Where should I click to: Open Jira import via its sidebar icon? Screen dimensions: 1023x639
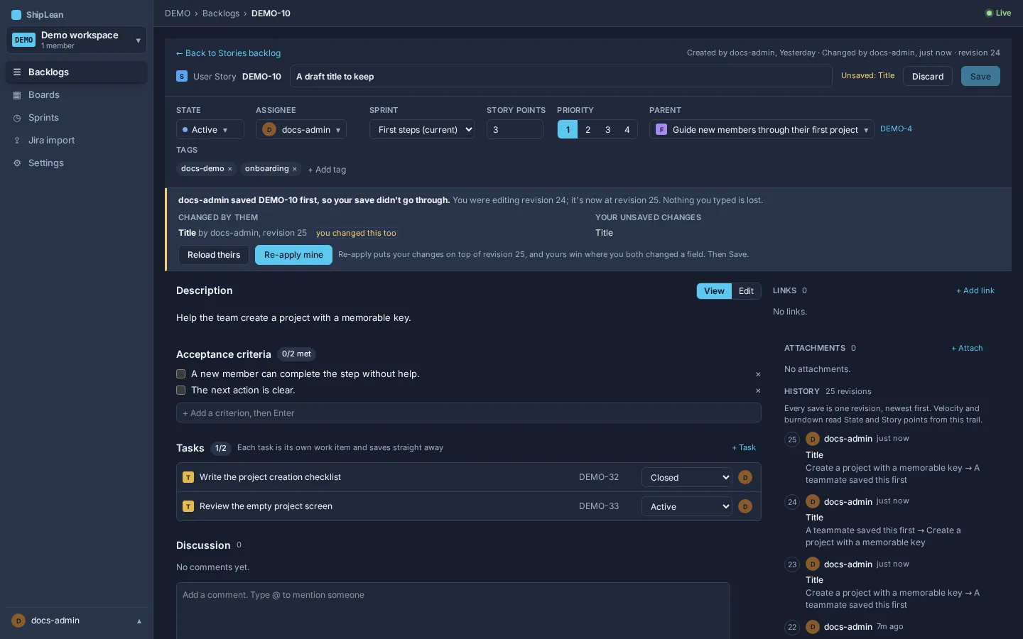[x=17, y=141]
